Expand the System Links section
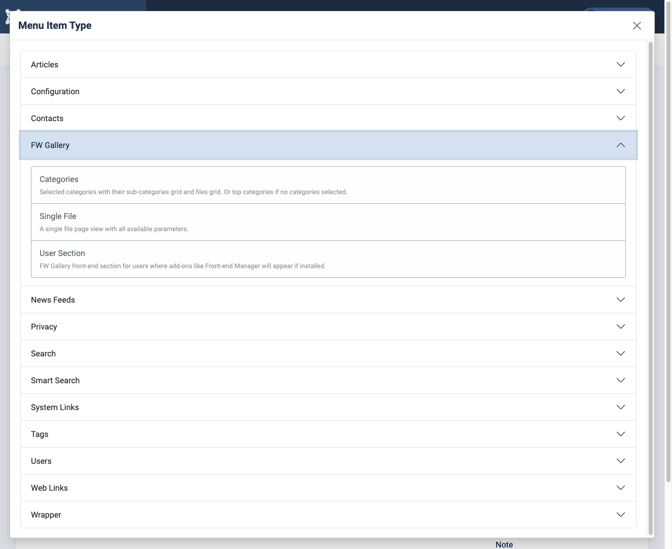 [328, 407]
